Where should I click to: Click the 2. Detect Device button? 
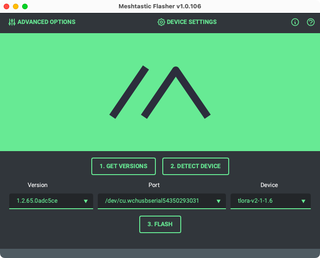(196, 166)
